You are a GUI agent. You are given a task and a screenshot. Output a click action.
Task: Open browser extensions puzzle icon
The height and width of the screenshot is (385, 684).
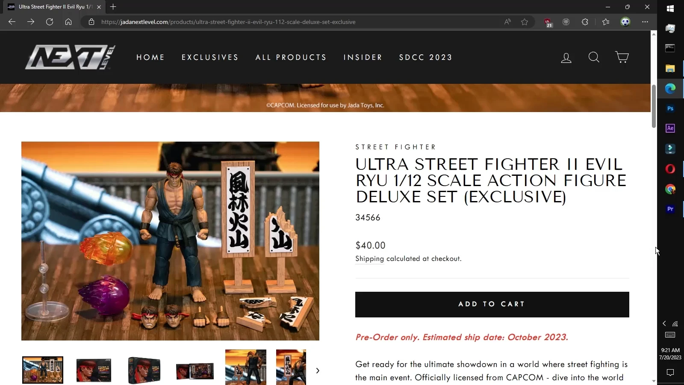click(585, 22)
